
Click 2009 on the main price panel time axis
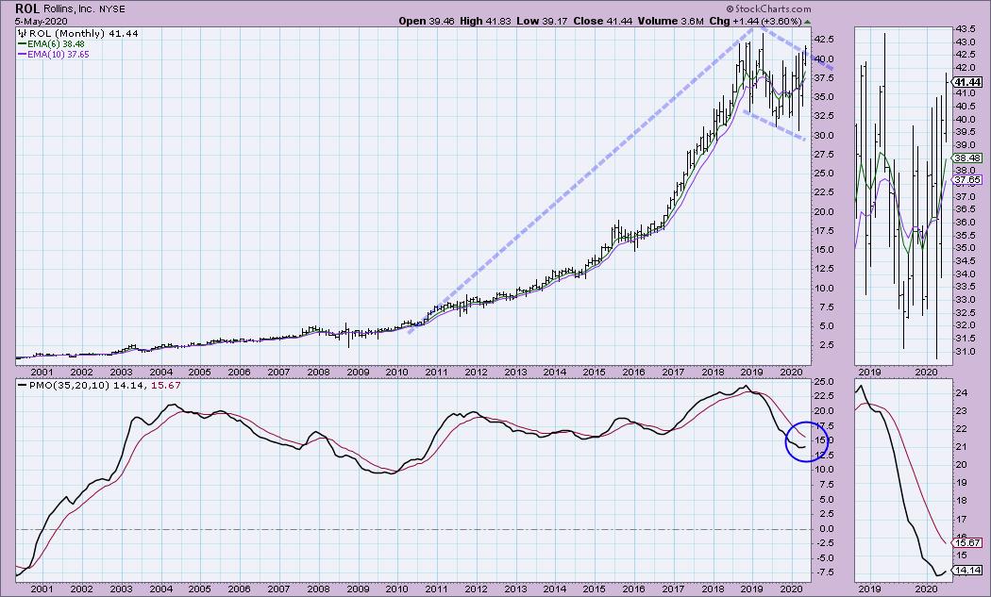point(358,373)
